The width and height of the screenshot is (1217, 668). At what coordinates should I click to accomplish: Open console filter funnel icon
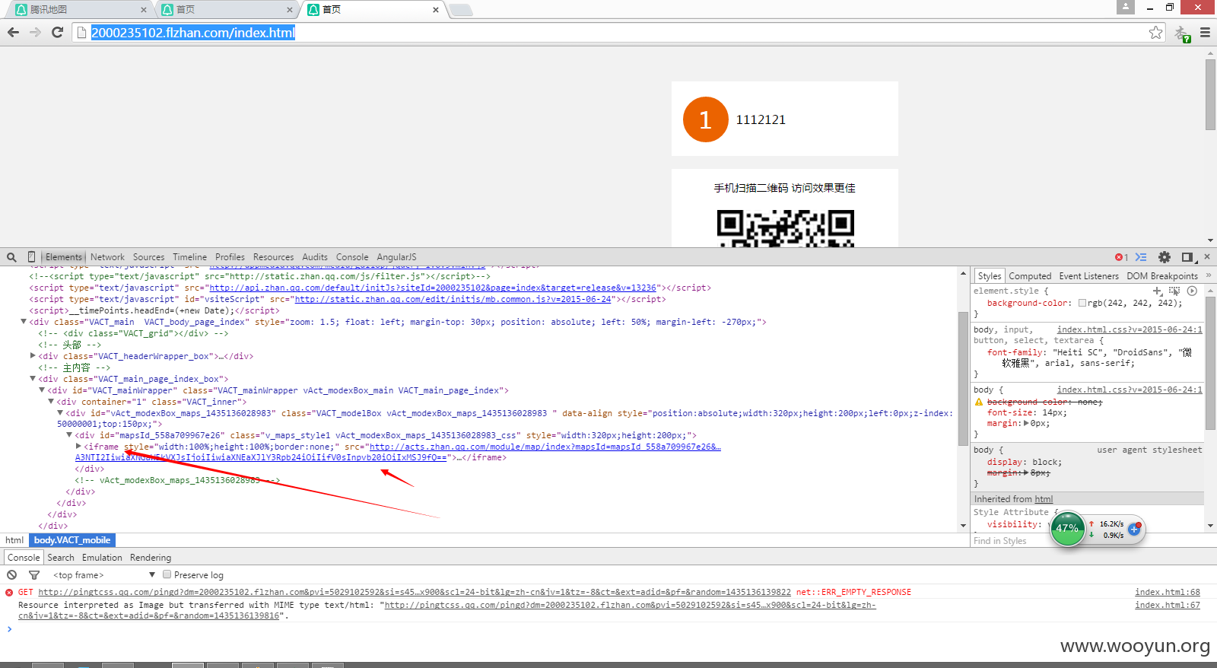(x=33, y=575)
